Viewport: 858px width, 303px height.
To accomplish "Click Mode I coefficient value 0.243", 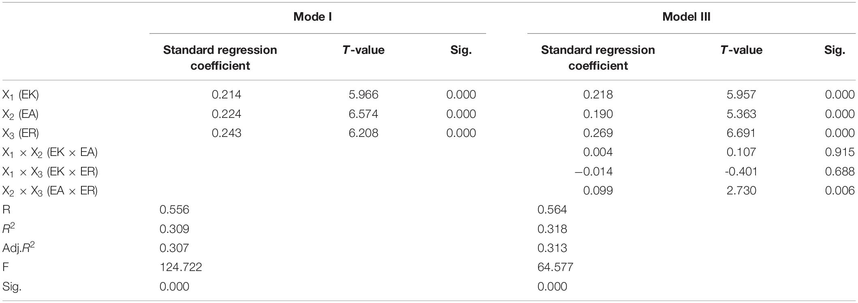I will click(x=226, y=133).
